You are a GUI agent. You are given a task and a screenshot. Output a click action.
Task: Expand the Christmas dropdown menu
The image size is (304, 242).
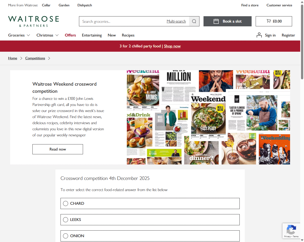(48, 35)
